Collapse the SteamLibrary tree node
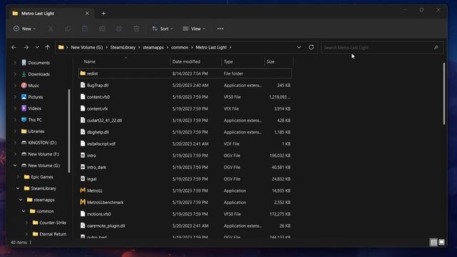Image resolution: width=457 pixels, height=257 pixels. tap(18, 188)
